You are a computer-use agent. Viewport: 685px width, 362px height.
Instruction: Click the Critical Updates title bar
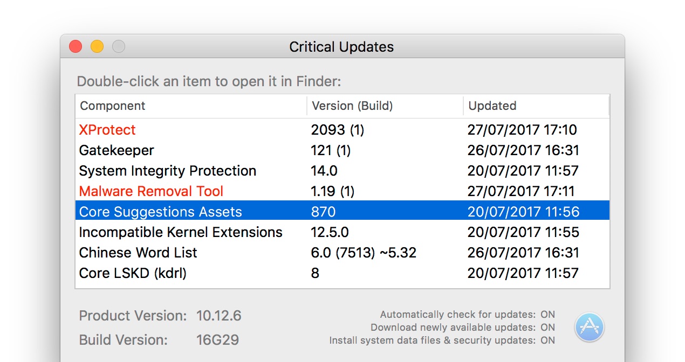[x=342, y=47]
